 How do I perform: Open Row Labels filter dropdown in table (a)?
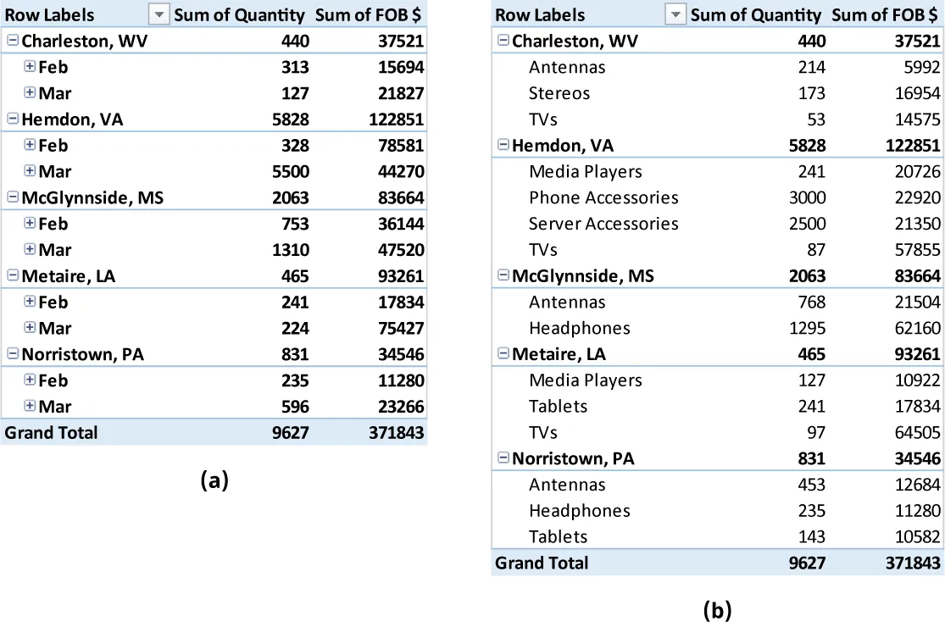click(x=158, y=15)
